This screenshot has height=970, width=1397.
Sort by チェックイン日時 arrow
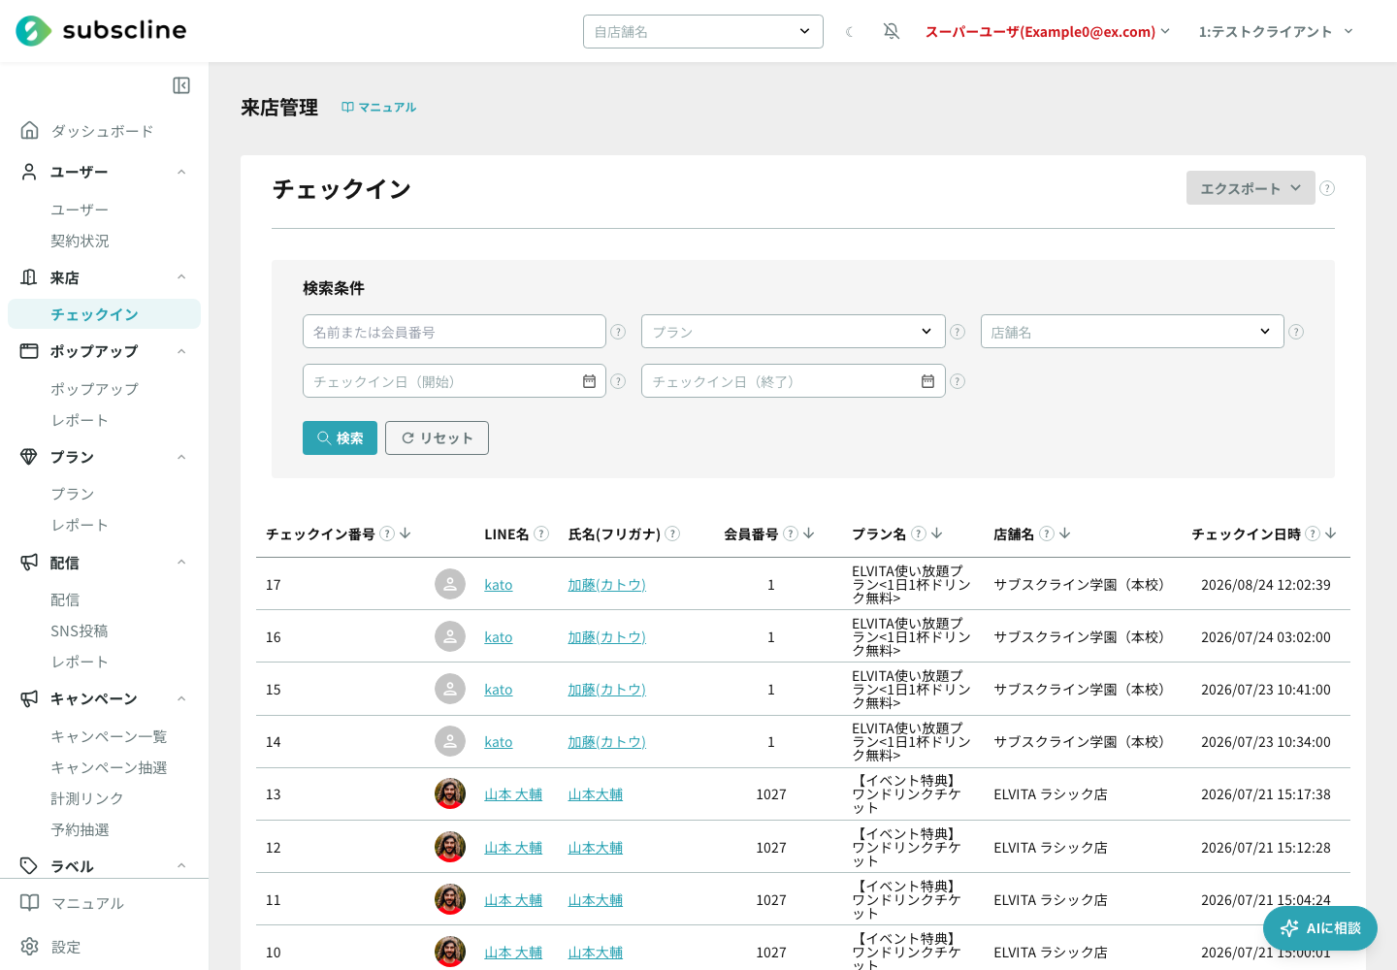click(x=1331, y=533)
